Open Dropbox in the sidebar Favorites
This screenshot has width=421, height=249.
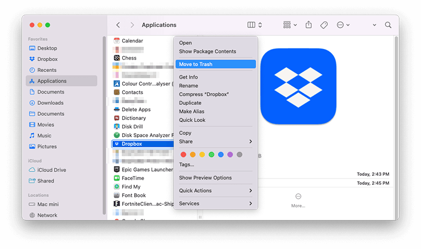pyautogui.click(x=47, y=59)
